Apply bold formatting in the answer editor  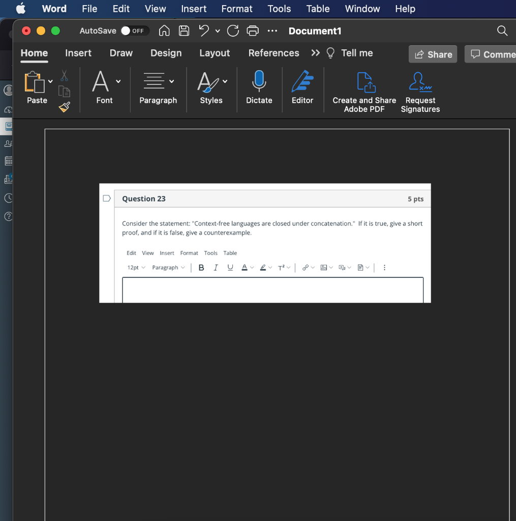pos(201,267)
